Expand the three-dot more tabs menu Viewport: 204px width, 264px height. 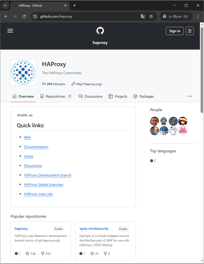(x=190, y=96)
